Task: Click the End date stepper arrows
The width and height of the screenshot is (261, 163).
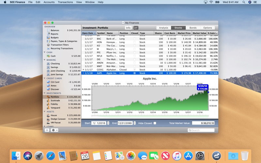Action: (x=135, y=123)
